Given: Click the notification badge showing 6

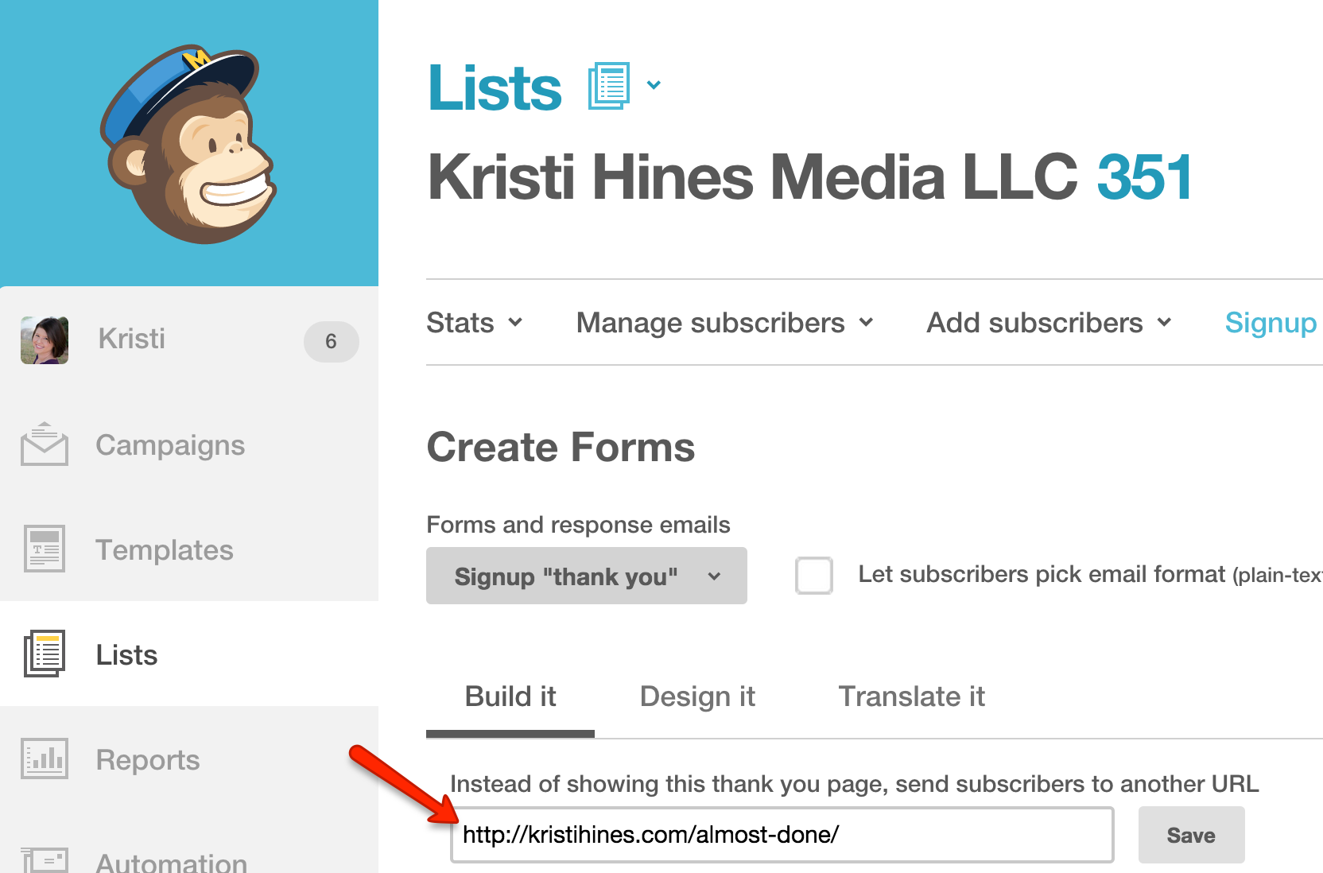Looking at the screenshot, I should (331, 341).
